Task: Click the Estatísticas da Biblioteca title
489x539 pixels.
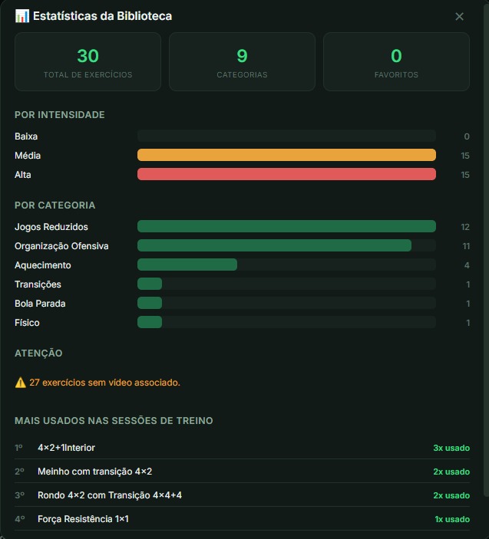Action: pyautogui.click(x=103, y=16)
